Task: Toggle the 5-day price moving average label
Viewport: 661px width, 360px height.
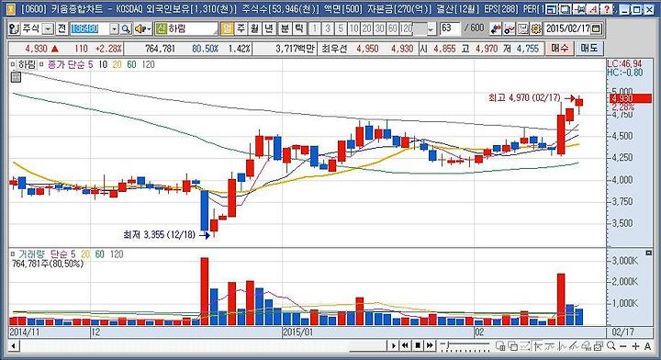Action: point(90,64)
